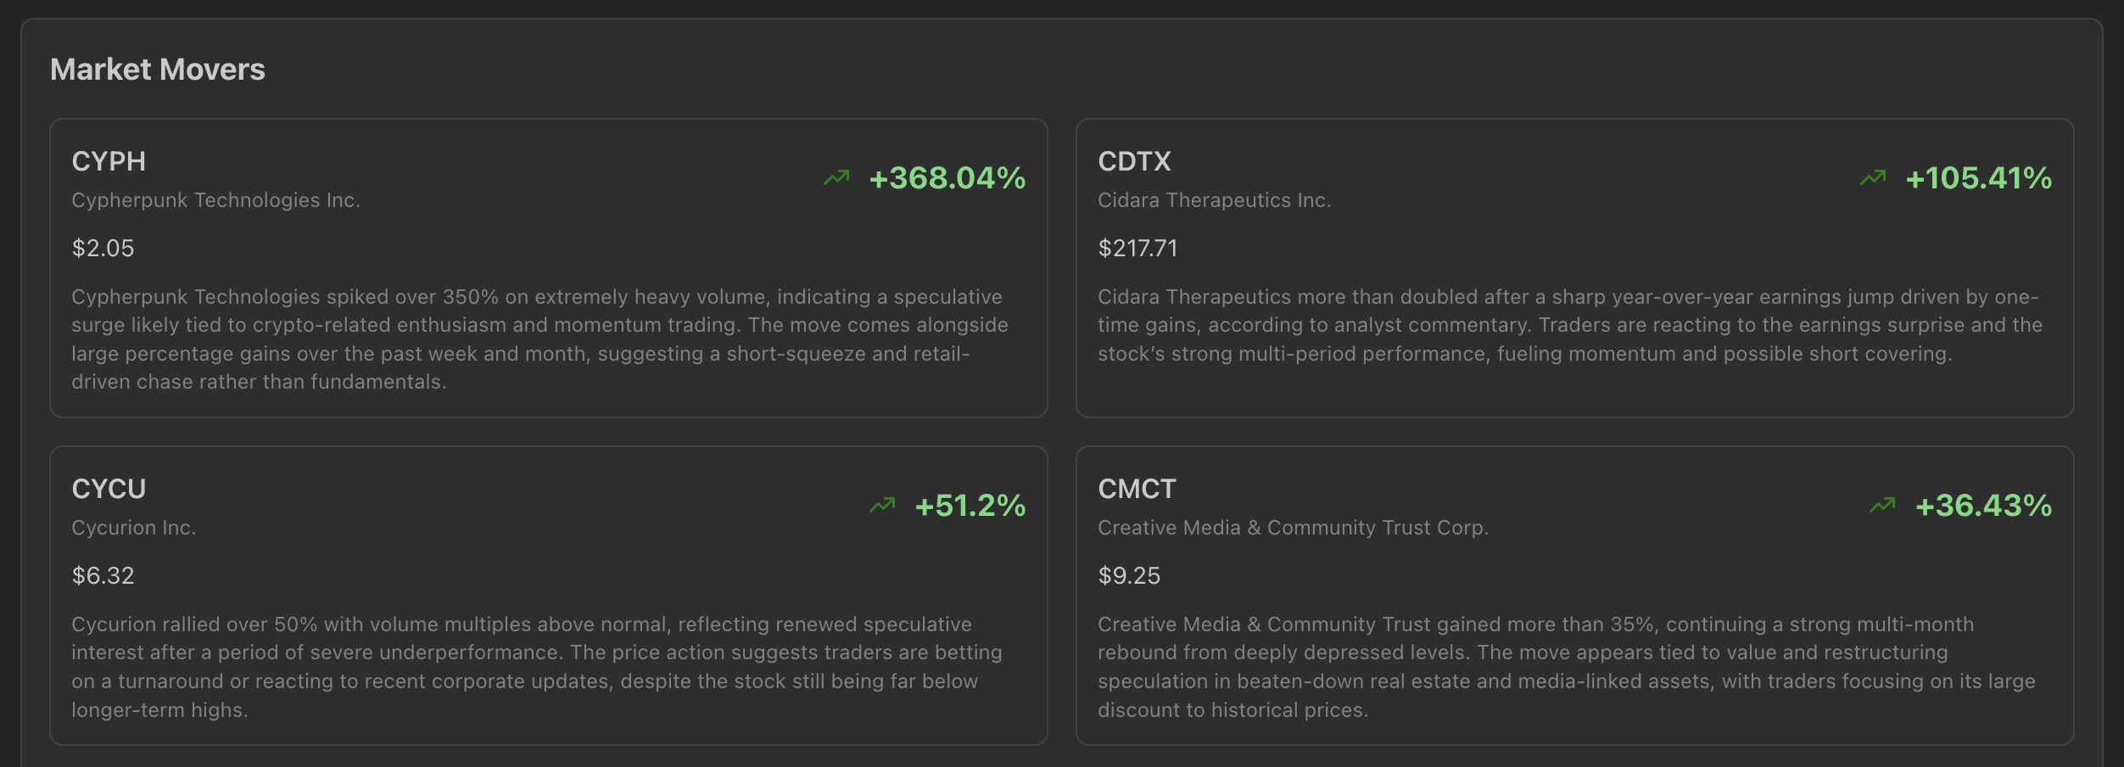This screenshot has height=767, width=2124.
Task: Click the green trend arrow beside CYPH's gain
Action: click(838, 178)
